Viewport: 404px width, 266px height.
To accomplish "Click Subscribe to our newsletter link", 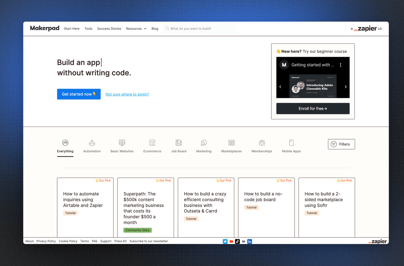I will click(149, 241).
